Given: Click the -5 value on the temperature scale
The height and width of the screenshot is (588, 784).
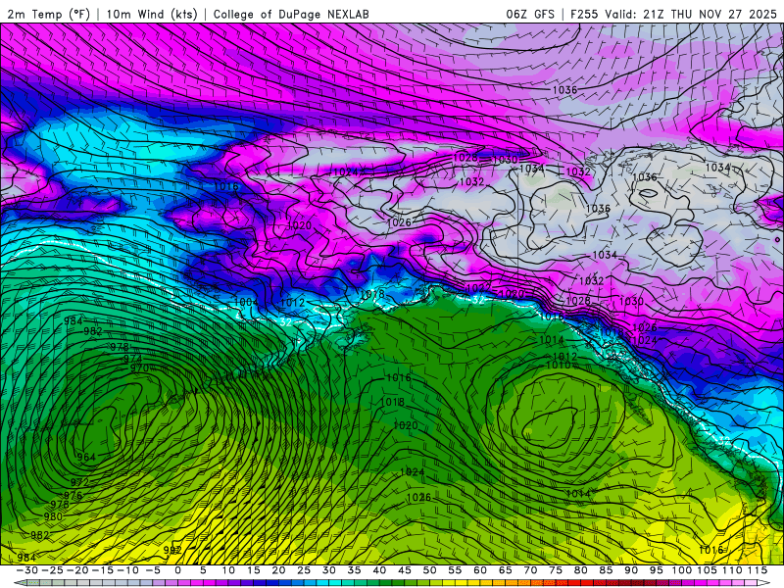Looking at the screenshot, I should 152,570.
